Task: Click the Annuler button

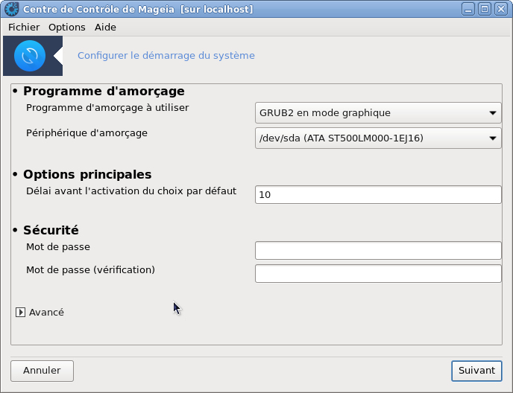Action: point(42,371)
